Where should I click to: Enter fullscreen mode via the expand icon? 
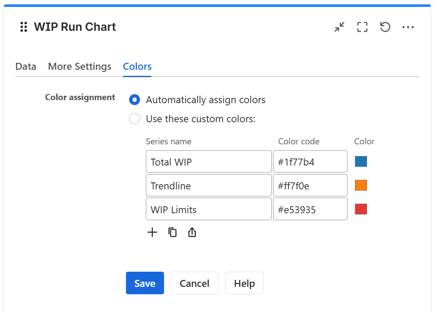(x=362, y=27)
